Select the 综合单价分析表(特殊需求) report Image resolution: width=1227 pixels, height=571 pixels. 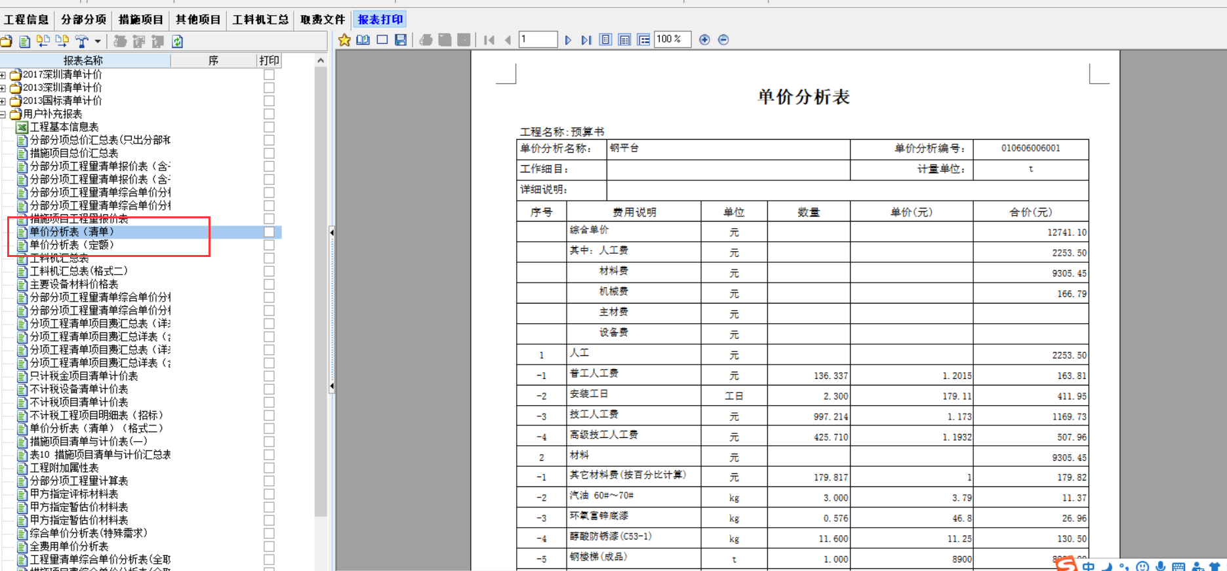89,534
